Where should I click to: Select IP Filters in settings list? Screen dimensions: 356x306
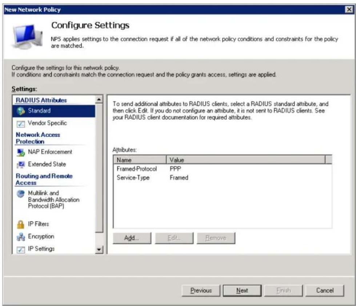coord(39,224)
